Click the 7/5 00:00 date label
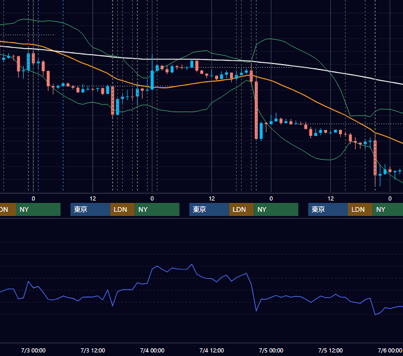Viewport: 403px width, 356px height. (x=271, y=350)
